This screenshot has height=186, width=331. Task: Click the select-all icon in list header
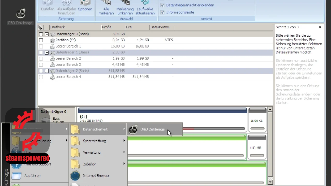coord(41,27)
